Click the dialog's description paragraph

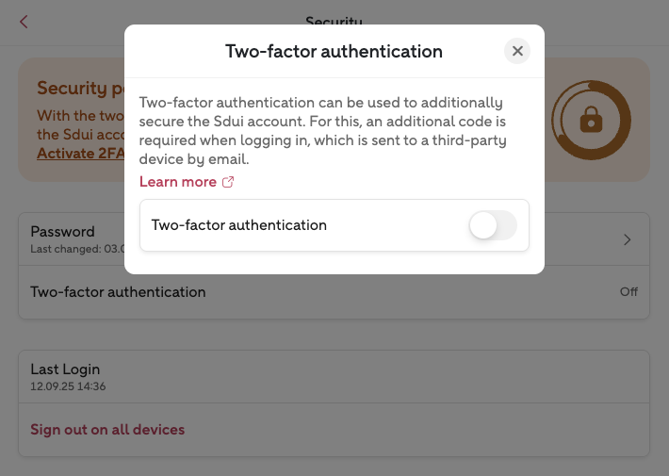(x=320, y=131)
